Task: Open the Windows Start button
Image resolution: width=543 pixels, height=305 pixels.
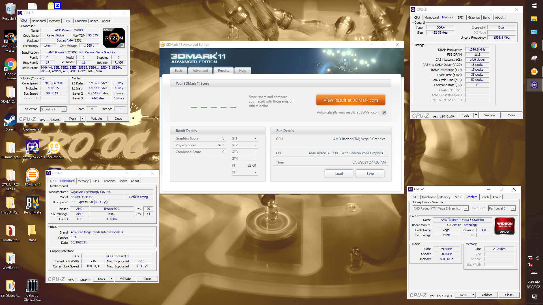Action: click(x=534, y=6)
